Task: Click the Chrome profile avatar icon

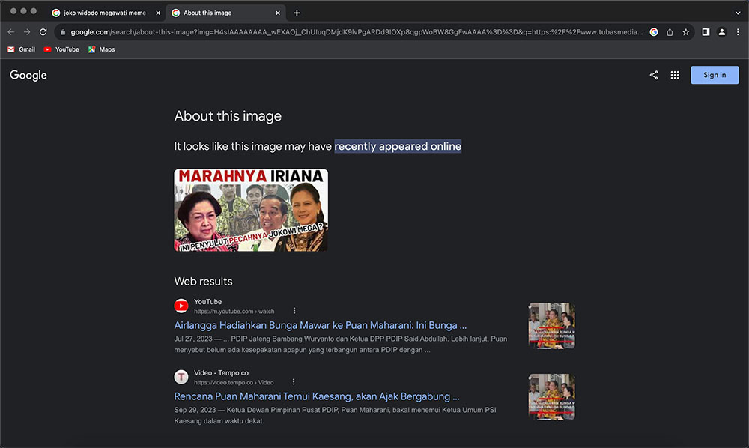Action: coord(722,32)
